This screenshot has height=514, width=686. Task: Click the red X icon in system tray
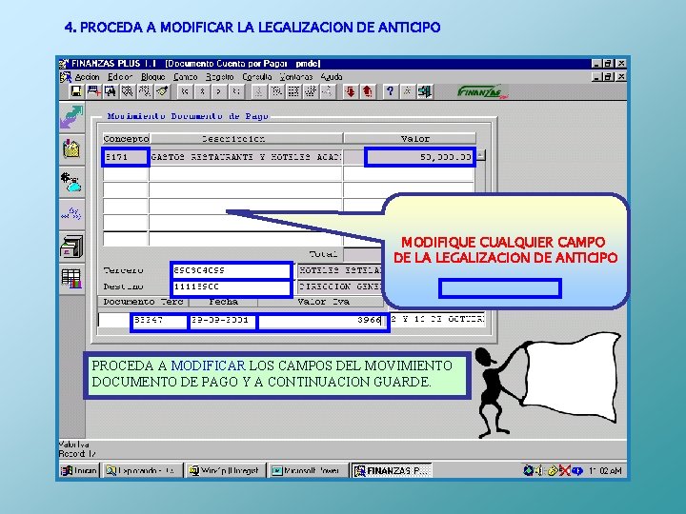564,471
